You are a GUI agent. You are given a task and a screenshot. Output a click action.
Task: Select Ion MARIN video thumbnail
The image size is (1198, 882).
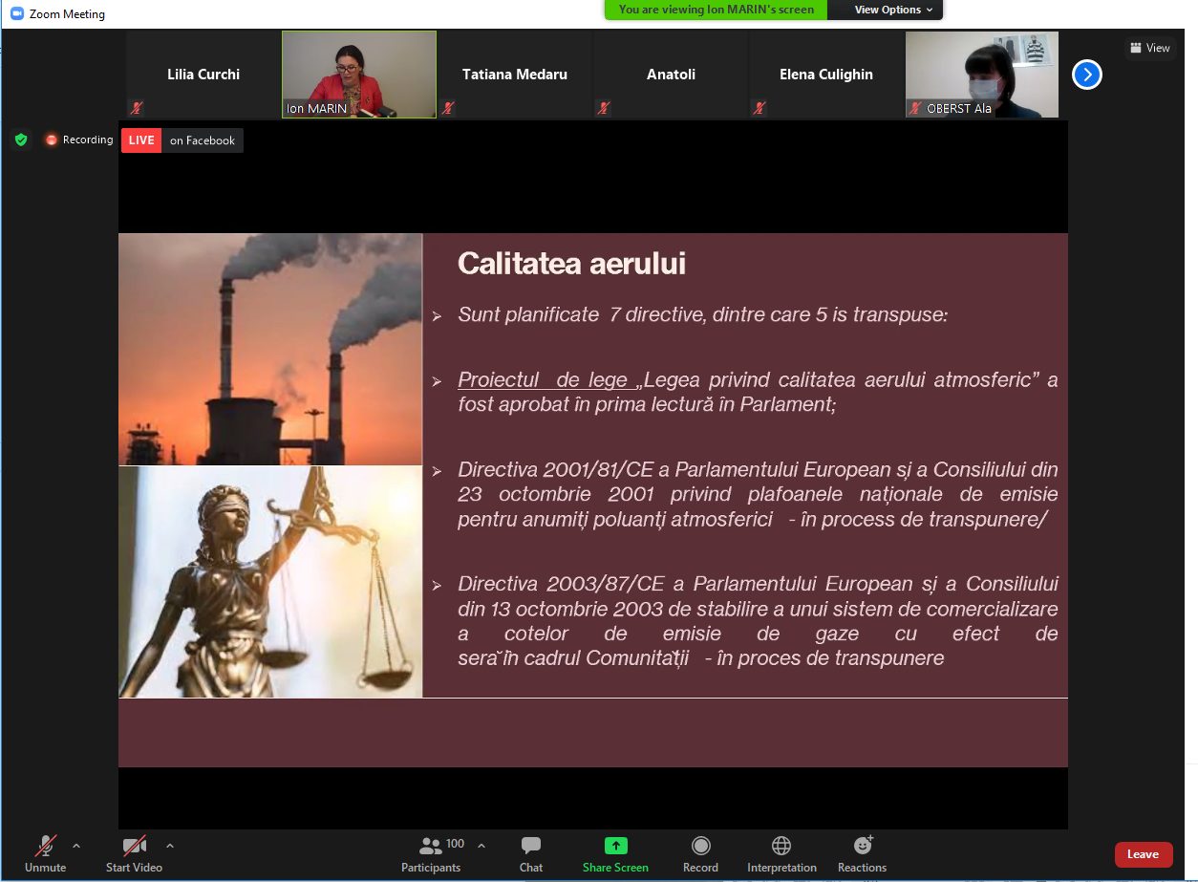coord(359,75)
